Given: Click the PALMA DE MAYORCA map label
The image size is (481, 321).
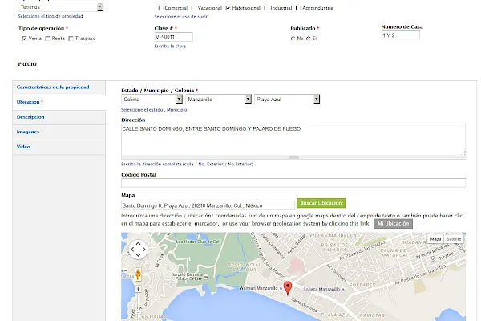Looking at the screenshot, I should click(x=394, y=253).
